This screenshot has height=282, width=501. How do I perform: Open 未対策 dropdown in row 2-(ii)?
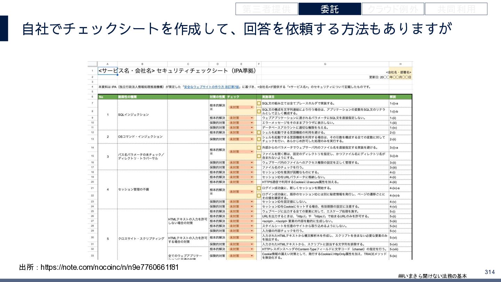[241, 139]
